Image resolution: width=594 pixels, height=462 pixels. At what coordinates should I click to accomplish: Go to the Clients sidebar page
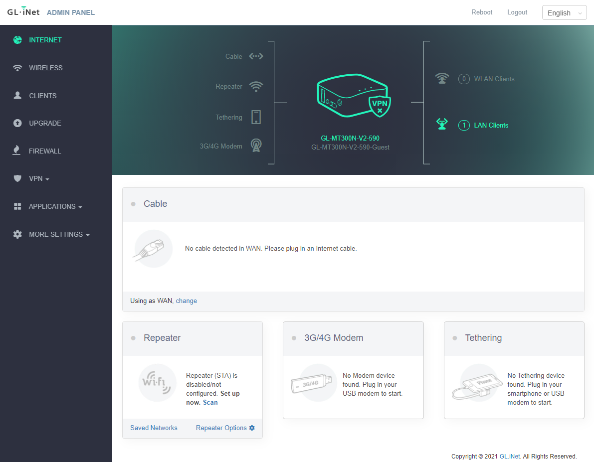click(x=42, y=96)
